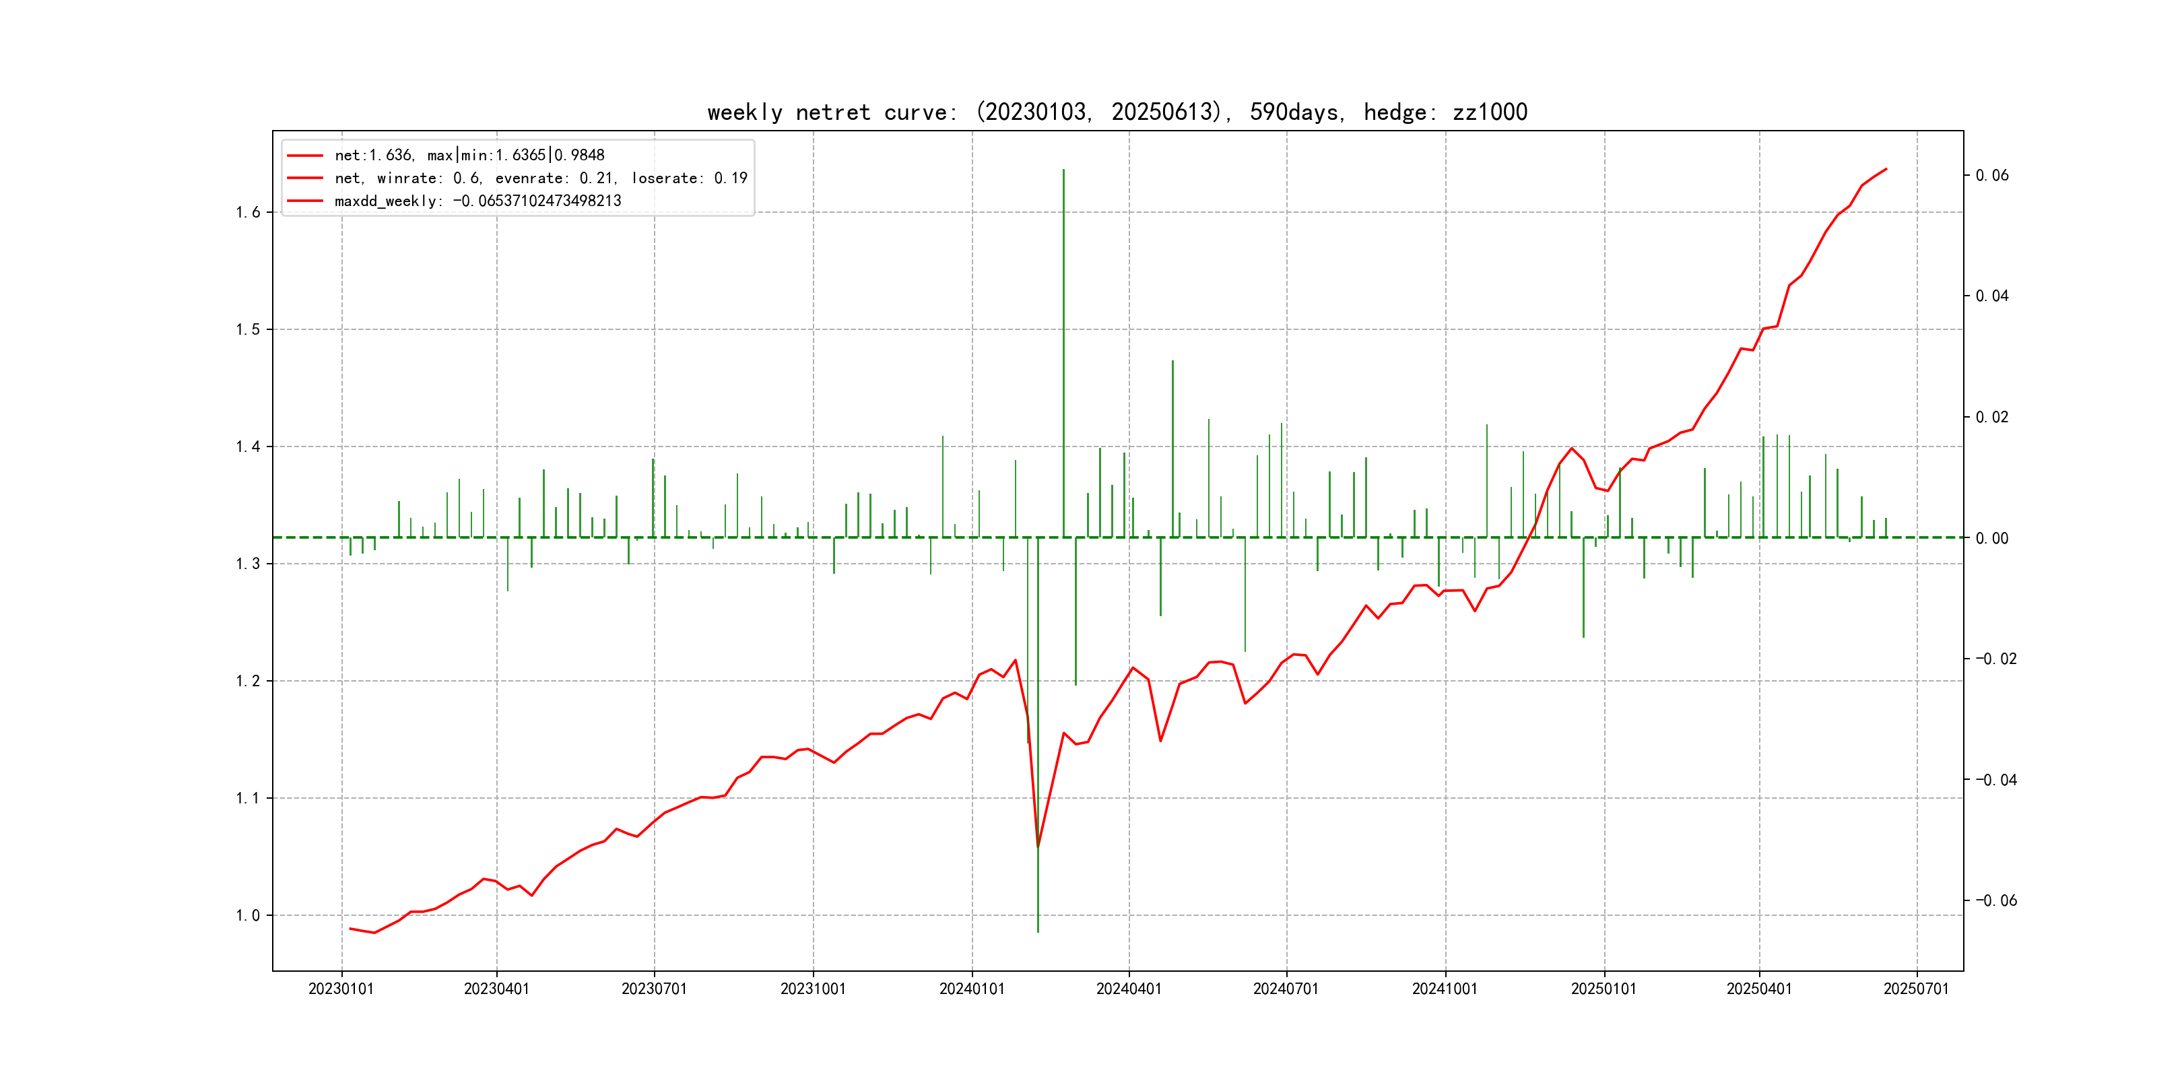Click the 20250701 x-axis date label

click(1916, 989)
